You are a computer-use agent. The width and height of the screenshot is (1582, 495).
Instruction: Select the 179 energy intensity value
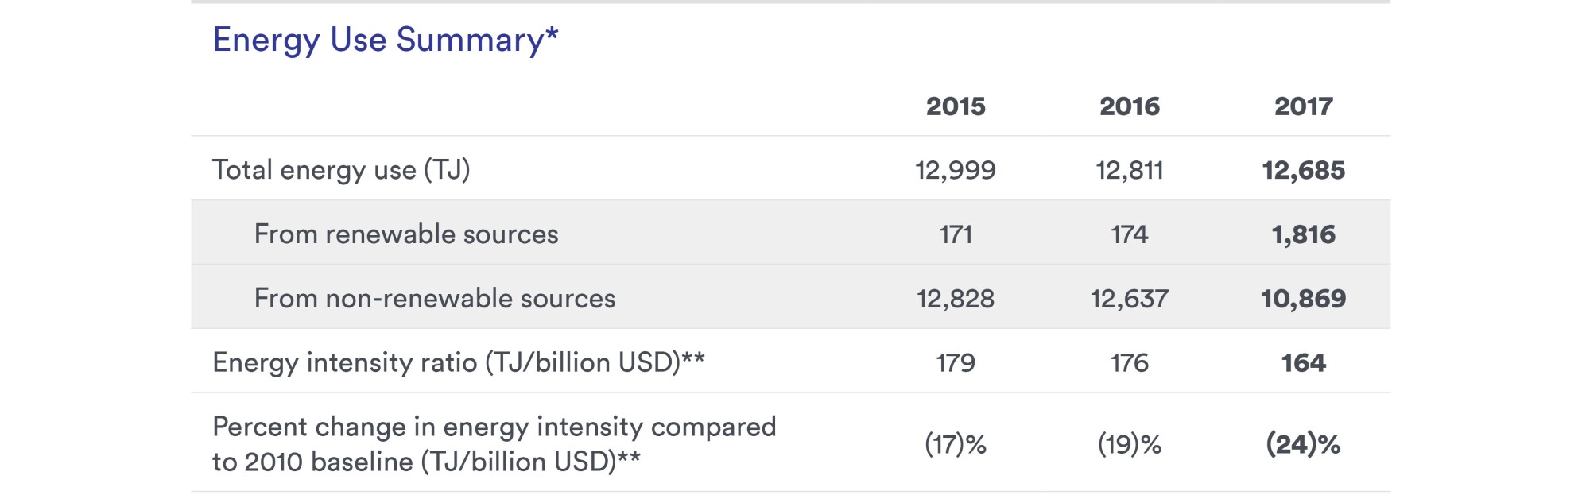point(956,363)
